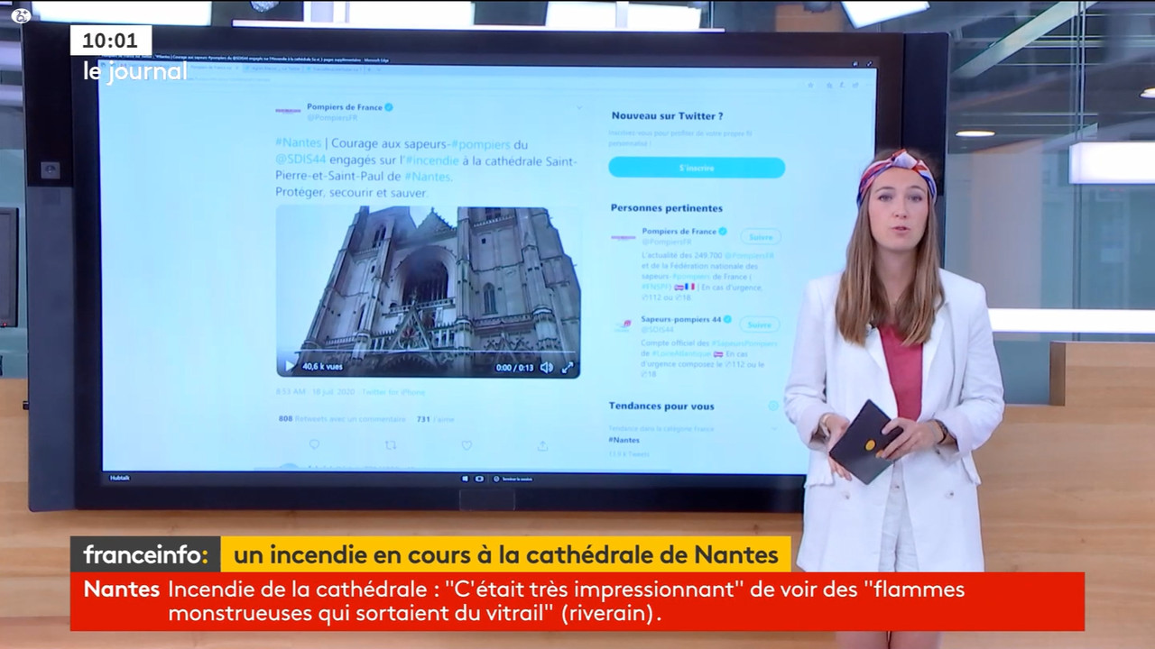This screenshot has height=649, width=1155.
Task: Click the S'inscrire sign-up button
Action: coord(697,168)
